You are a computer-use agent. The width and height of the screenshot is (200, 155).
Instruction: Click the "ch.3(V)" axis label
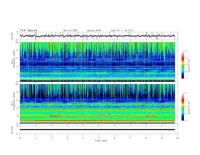12,130
